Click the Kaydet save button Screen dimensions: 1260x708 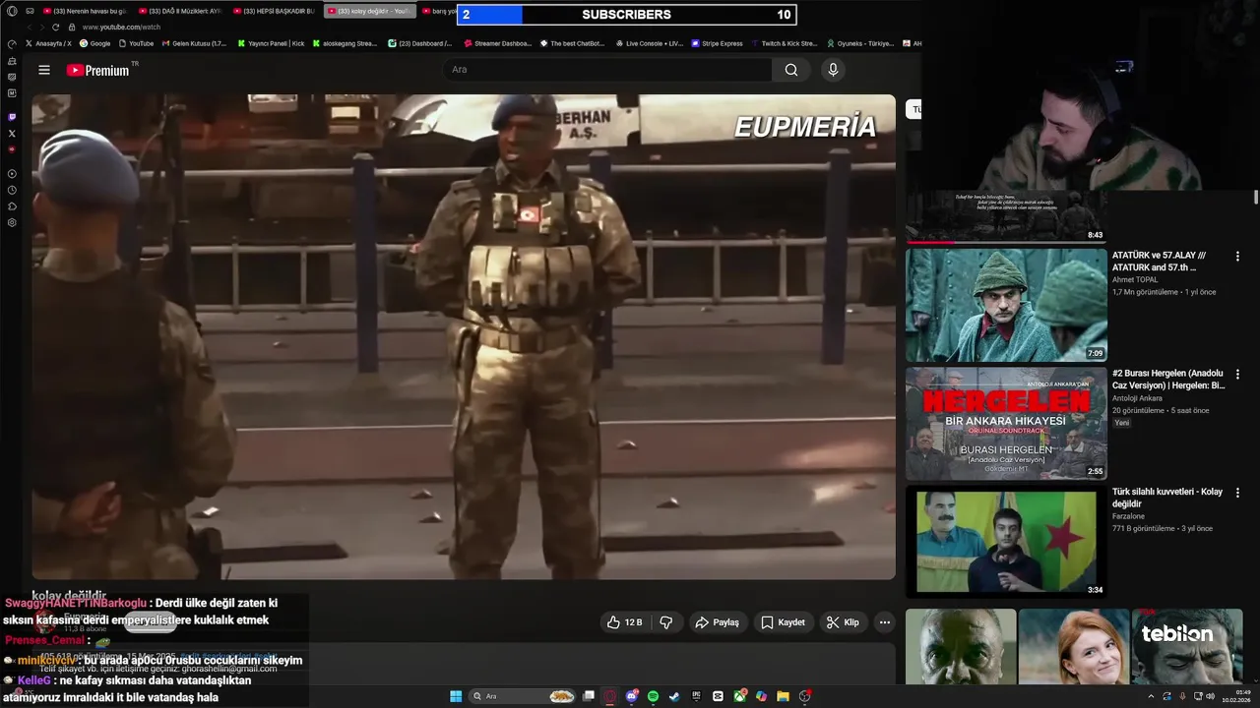pos(784,622)
